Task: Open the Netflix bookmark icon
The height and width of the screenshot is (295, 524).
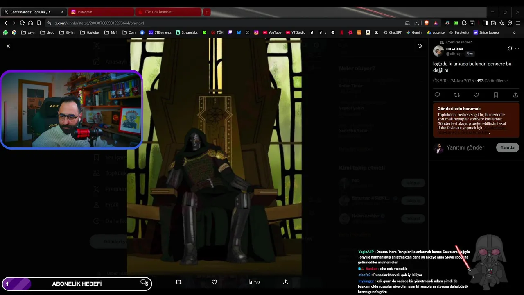Action: click(342, 32)
